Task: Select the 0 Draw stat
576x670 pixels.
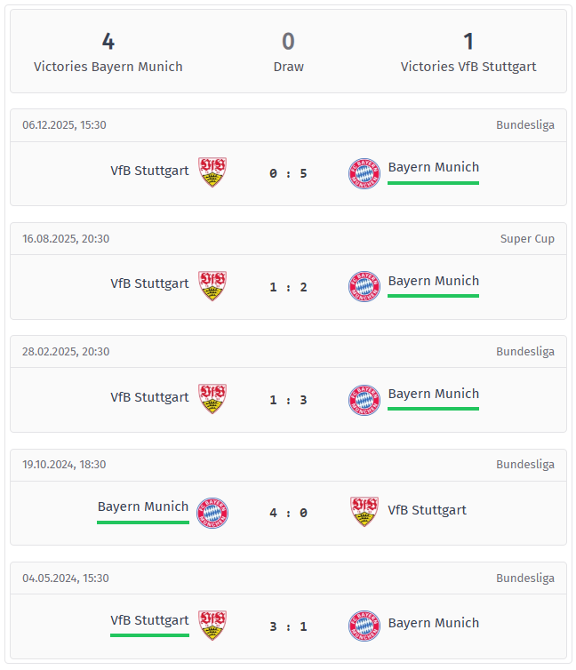Action: click(x=288, y=52)
